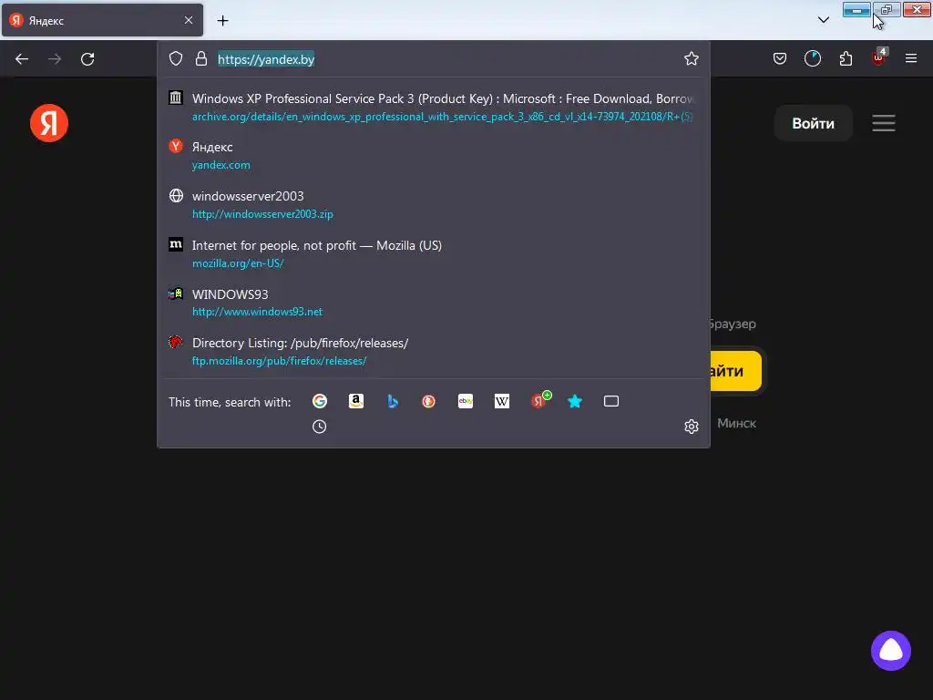Click the Войти login button
933x700 pixels.
click(x=813, y=123)
